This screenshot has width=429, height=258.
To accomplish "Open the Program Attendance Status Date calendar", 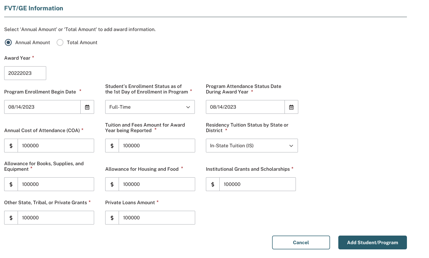I will tap(291, 107).
